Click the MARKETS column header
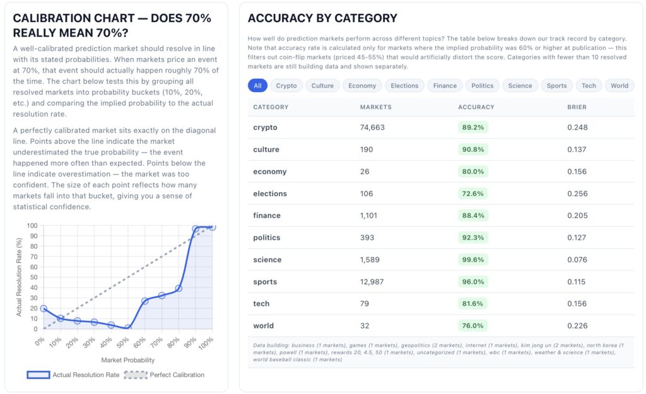The image size is (646, 394). point(376,107)
